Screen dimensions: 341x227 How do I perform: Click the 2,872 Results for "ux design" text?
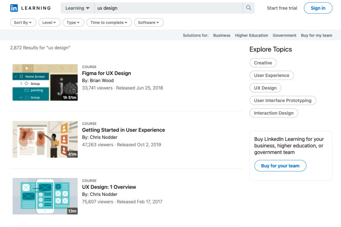40,48
